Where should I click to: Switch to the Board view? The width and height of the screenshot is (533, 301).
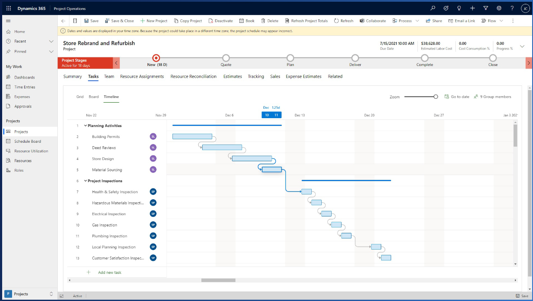[x=94, y=97]
